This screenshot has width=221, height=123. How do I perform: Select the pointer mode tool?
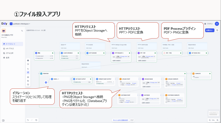click(28, 69)
